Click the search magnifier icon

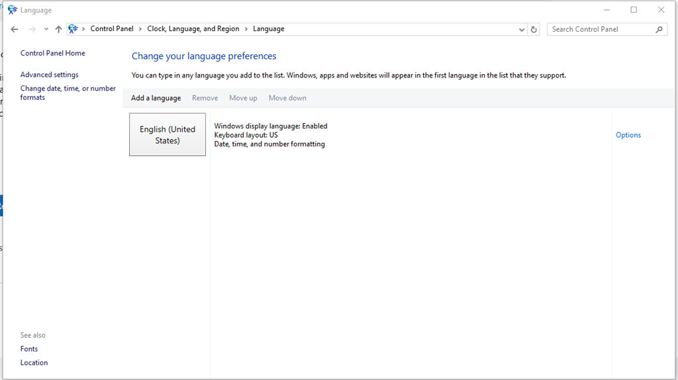pyautogui.click(x=659, y=29)
